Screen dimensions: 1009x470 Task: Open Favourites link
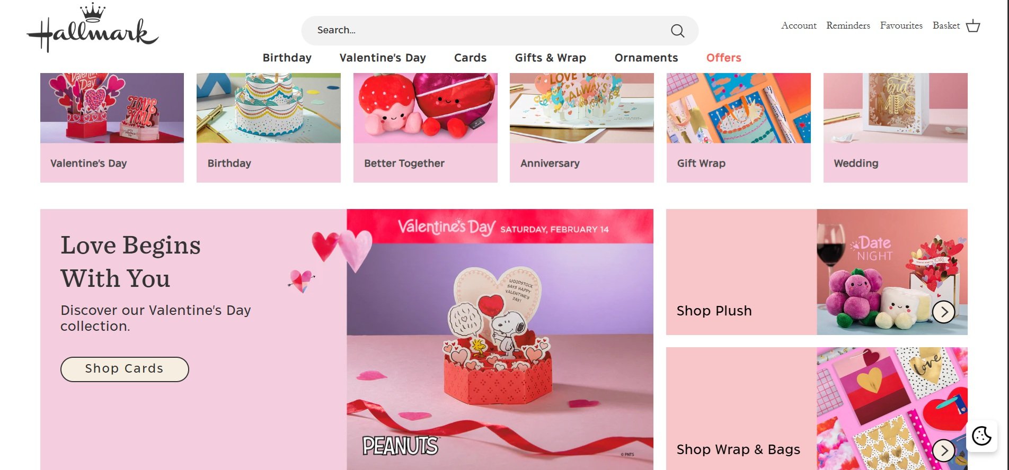(x=901, y=25)
